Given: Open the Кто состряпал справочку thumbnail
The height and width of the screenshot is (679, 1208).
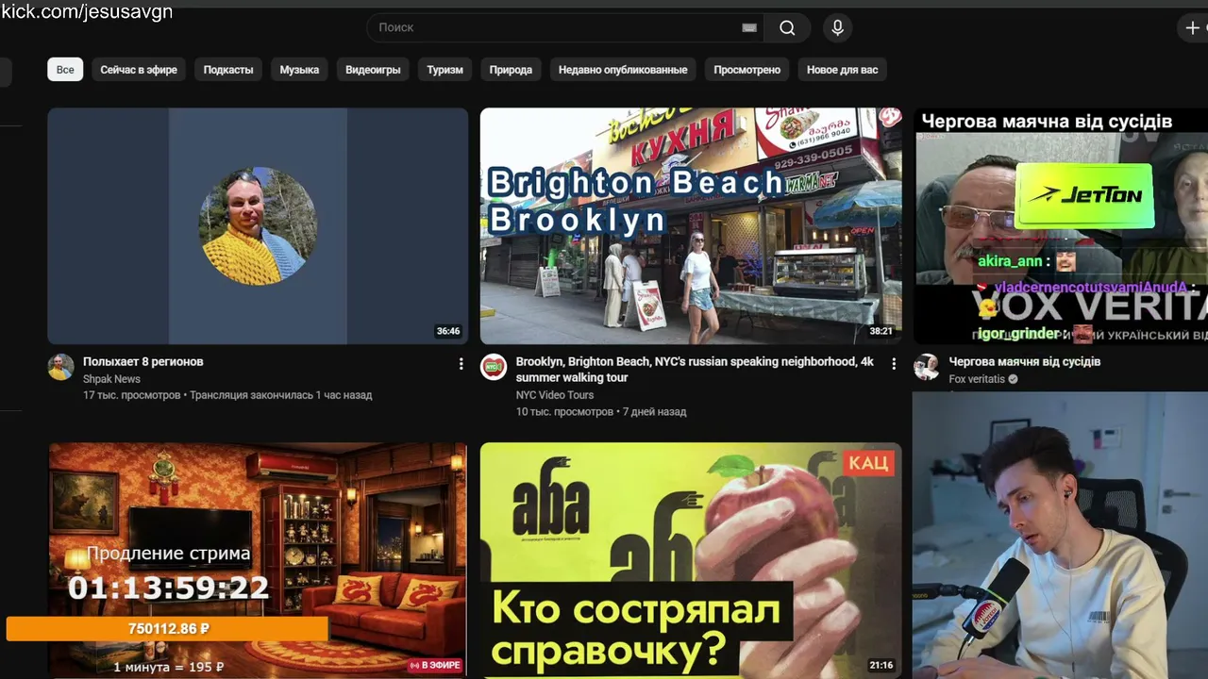Looking at the screenshot, I should [x=691, y=560].
